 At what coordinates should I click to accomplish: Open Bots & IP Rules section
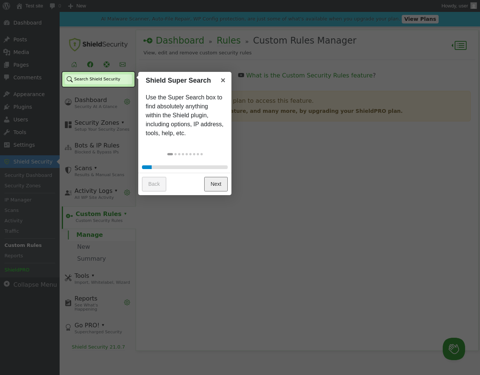point(97,148)
